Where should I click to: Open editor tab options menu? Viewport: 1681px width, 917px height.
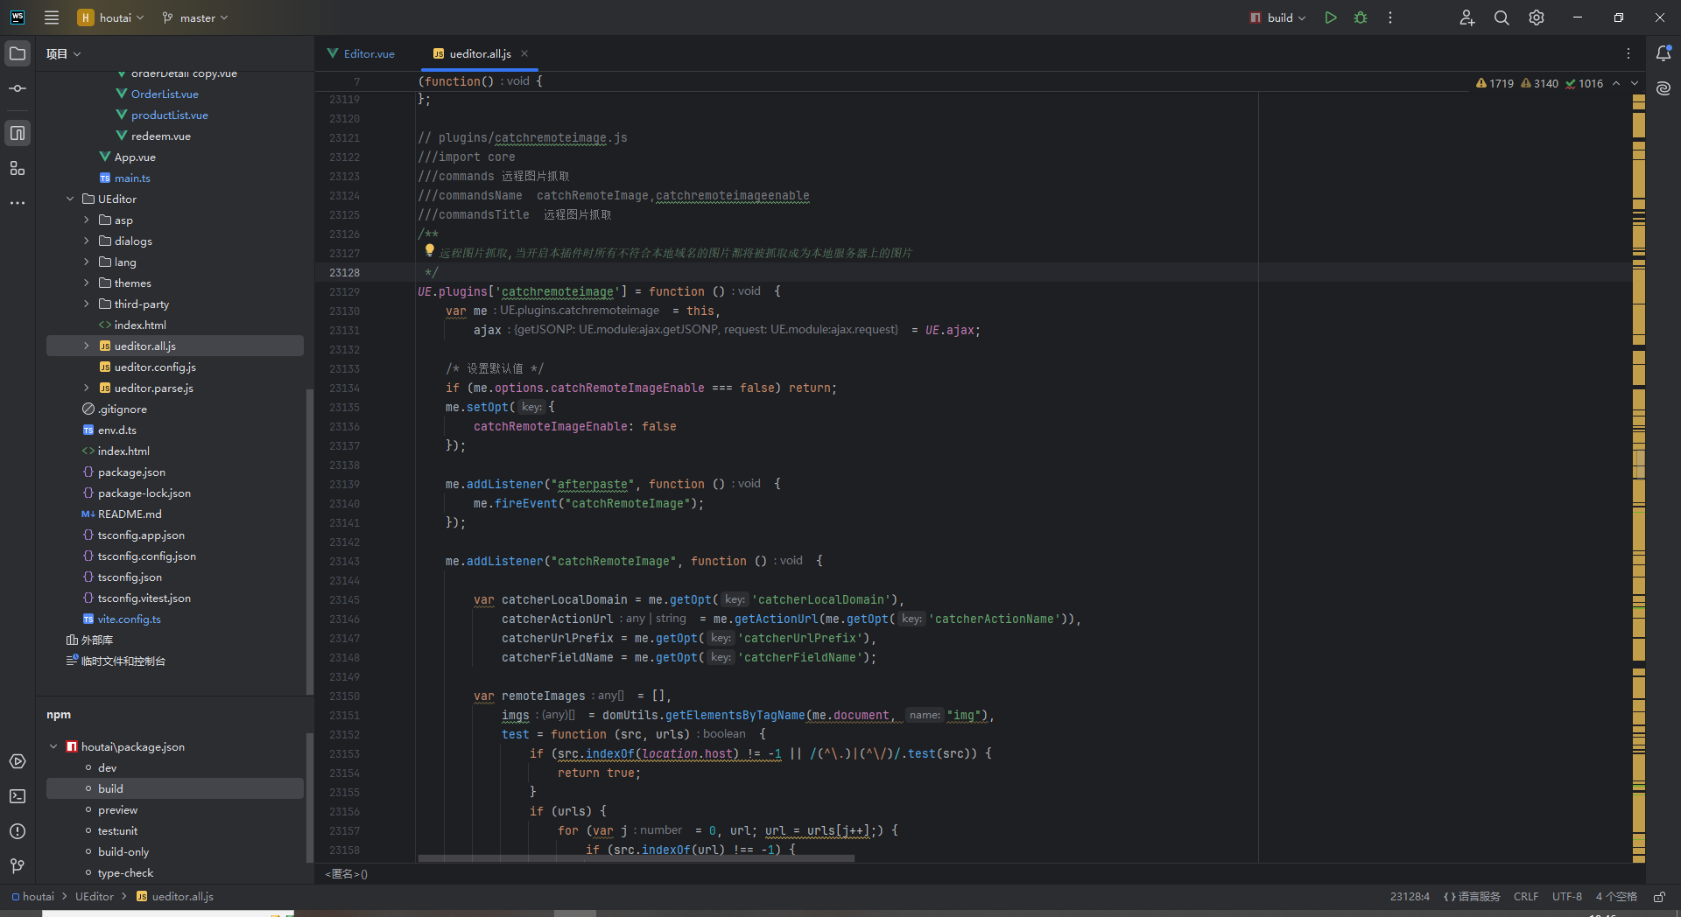[x=1628, y=53]
